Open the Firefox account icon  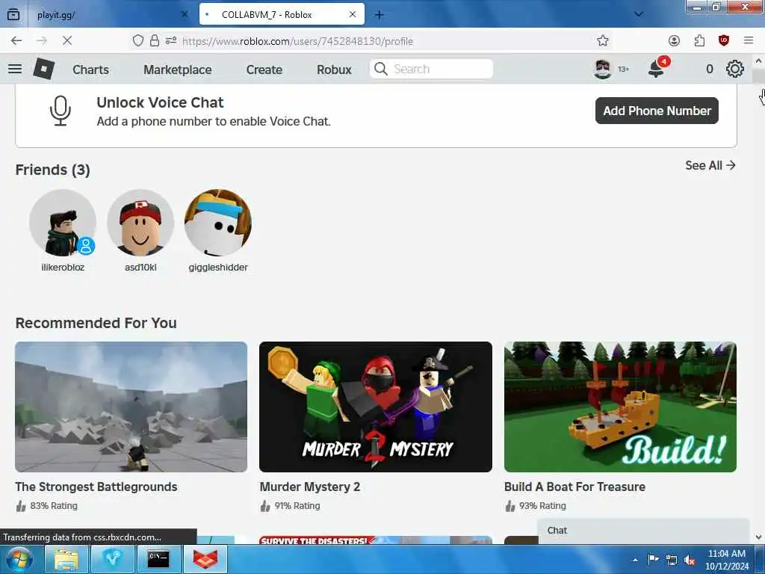click(674, 40)
